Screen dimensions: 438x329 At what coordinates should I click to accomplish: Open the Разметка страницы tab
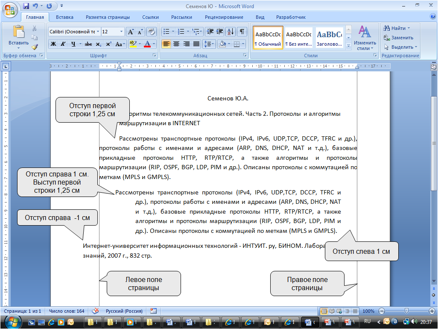pos(108,17)
